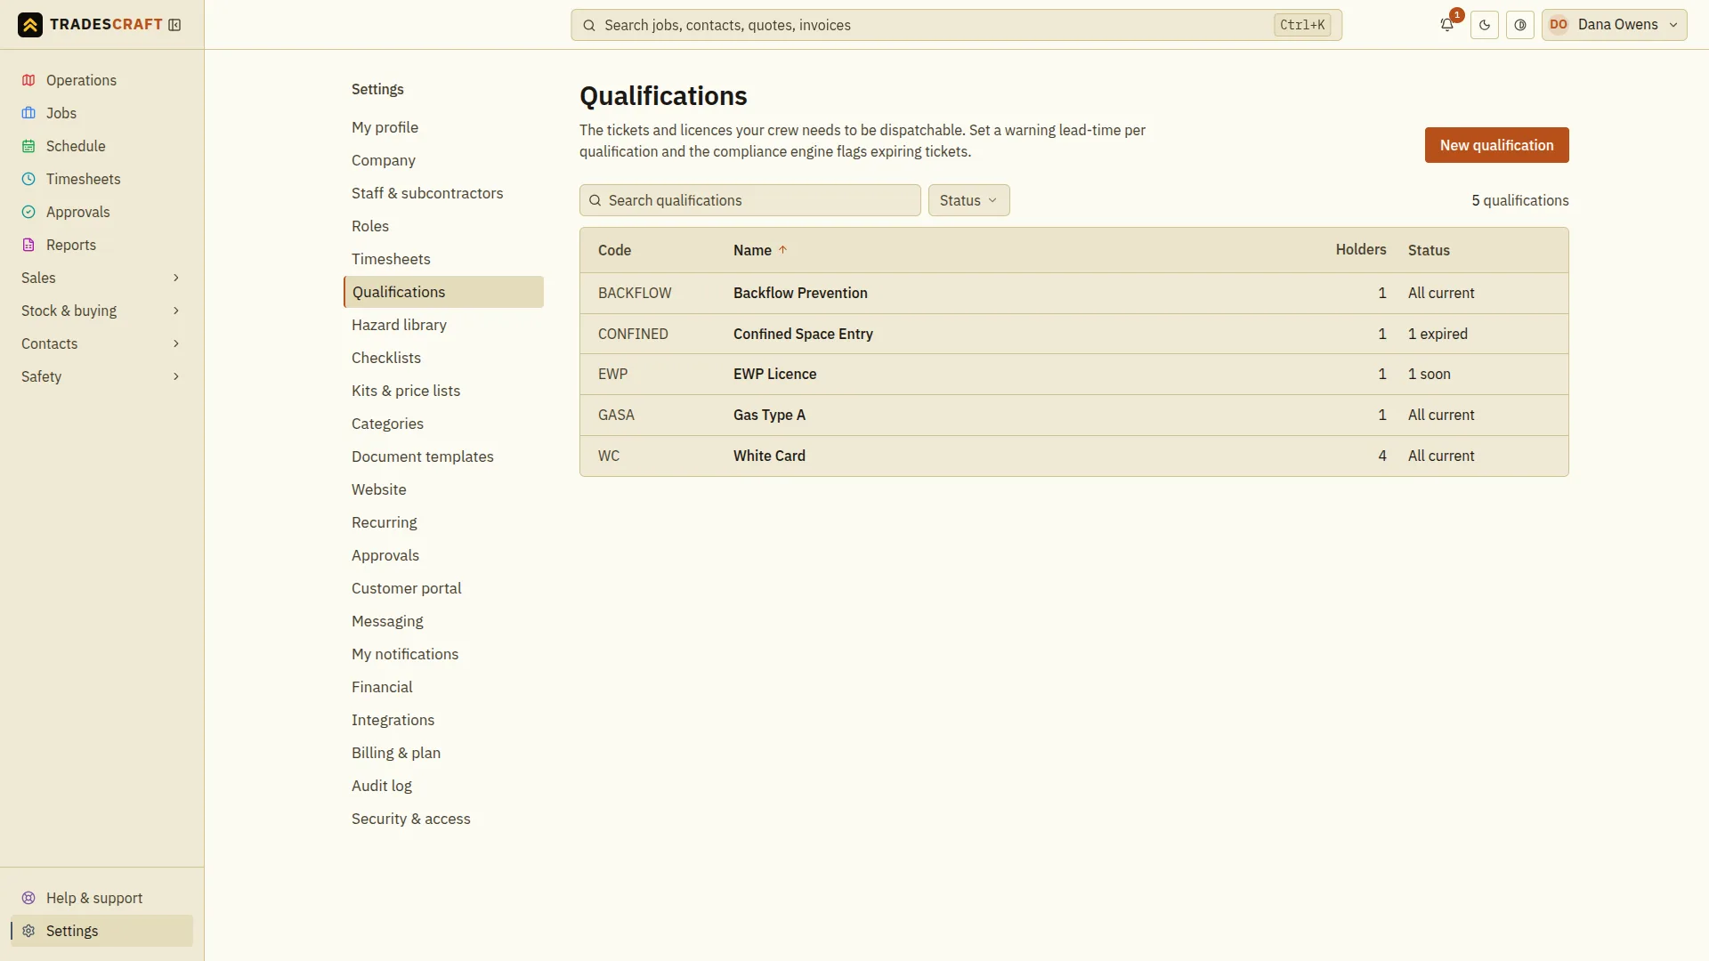Open the notifications bell
Image resolution: width=1709 pixels, height=961 pixels.
tap(1447, 25)
